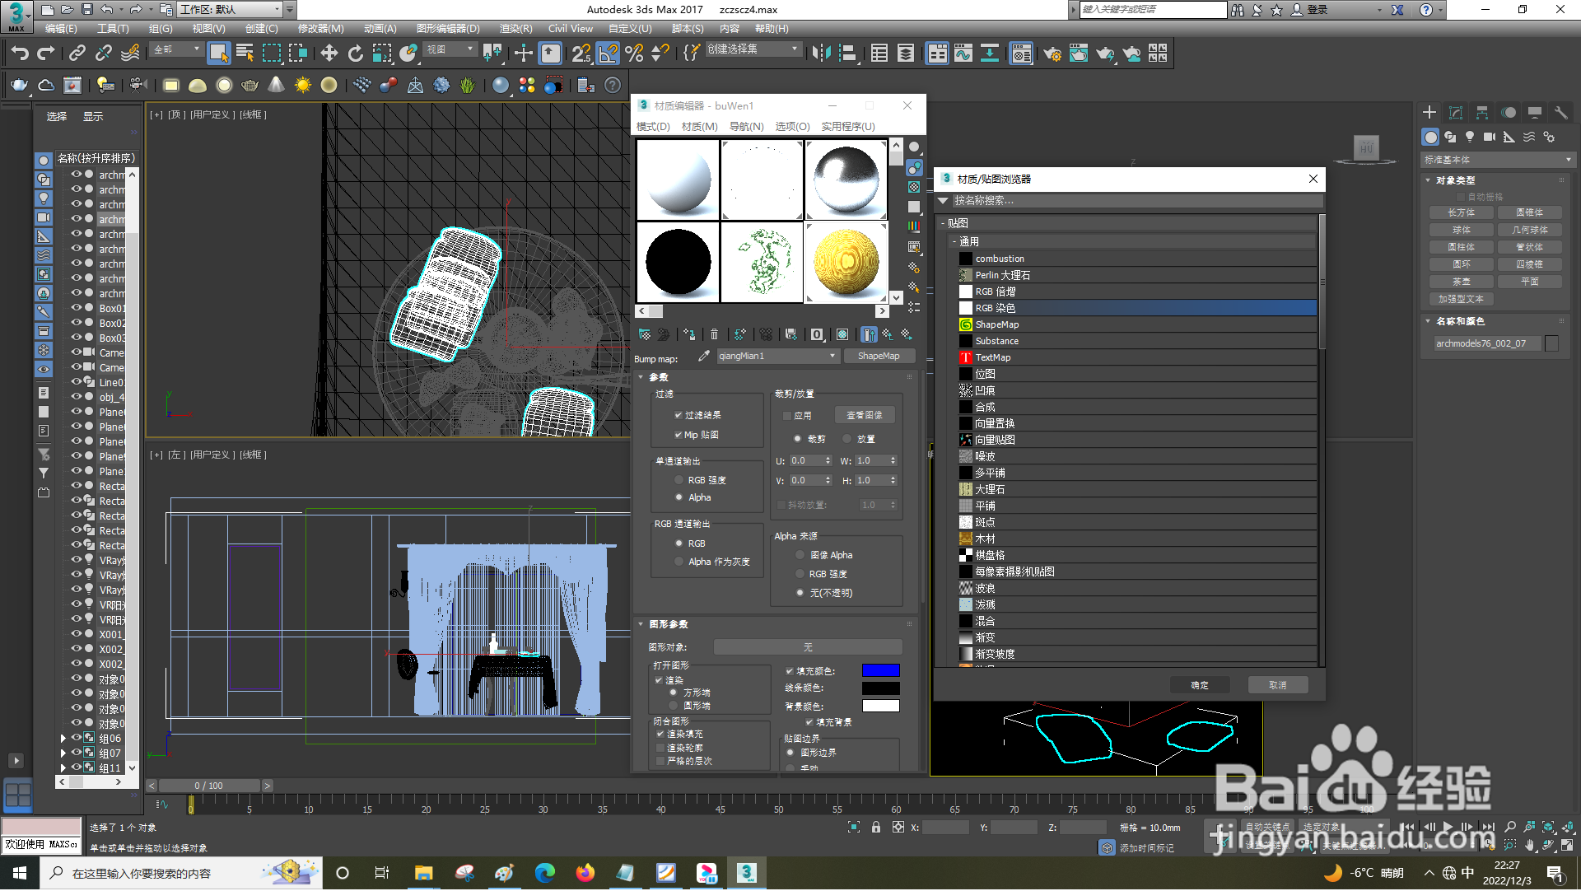The height and width of the screenshot is (891, 1581).
Task: Select the 放置 radio button
Action: click(x=847, y=439)
